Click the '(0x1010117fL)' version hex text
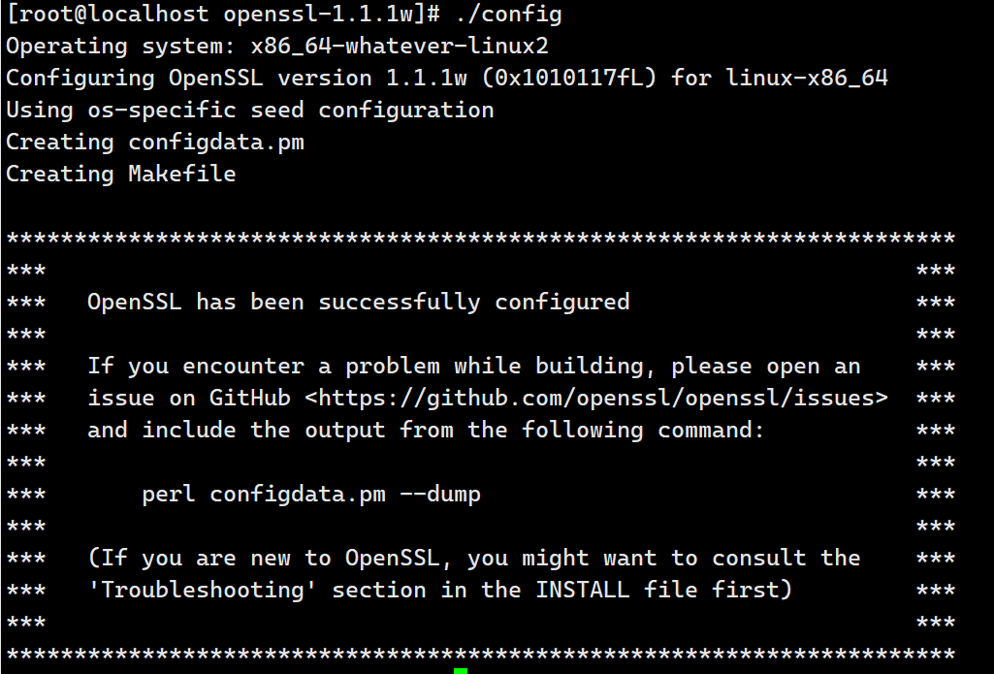Viewport: 994px width, 674px height. click(568, 78)
